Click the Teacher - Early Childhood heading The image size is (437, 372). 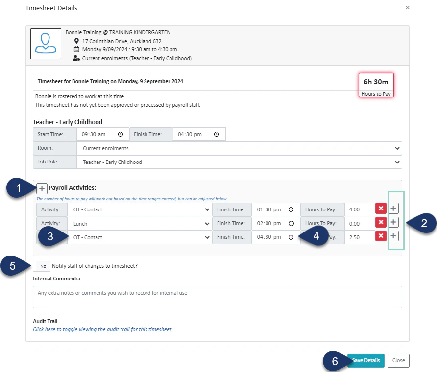(x=68, y=122)
